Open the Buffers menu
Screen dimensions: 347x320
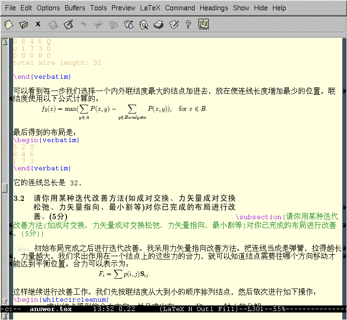(x=75, y=8)
